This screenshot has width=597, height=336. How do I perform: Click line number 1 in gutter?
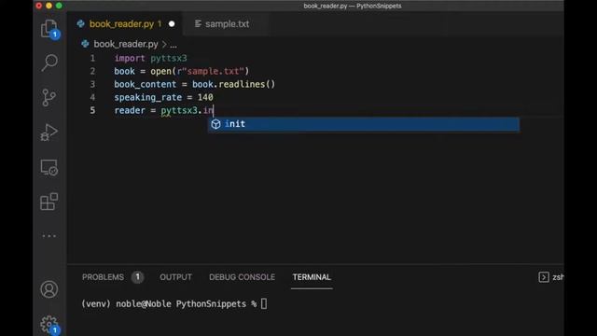(x=92, y=58)
